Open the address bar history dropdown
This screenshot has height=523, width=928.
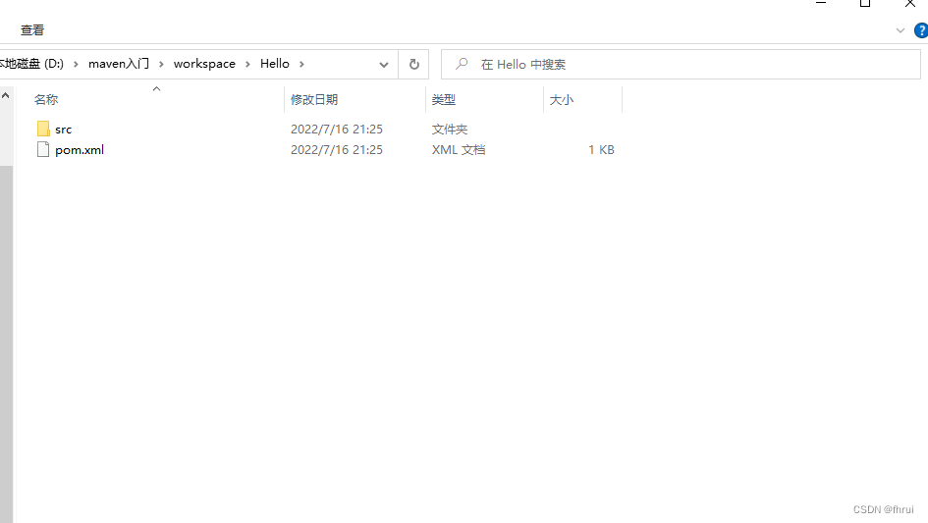(384, 65)
